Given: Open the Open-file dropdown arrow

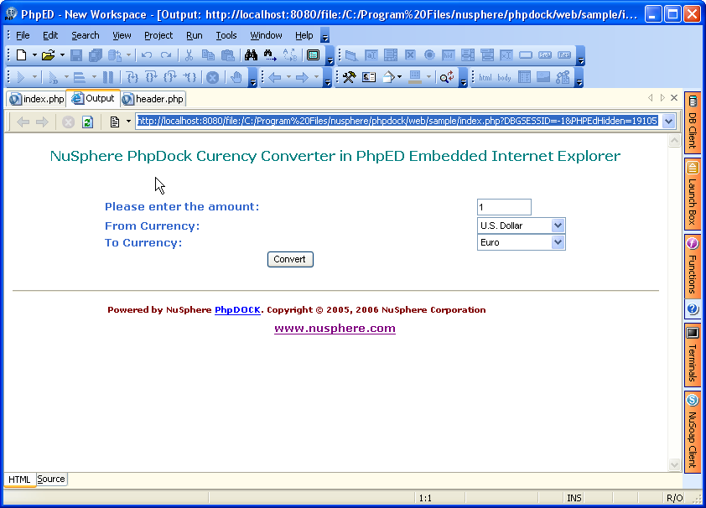Looking at the screenshot, I should click(62, 55).
